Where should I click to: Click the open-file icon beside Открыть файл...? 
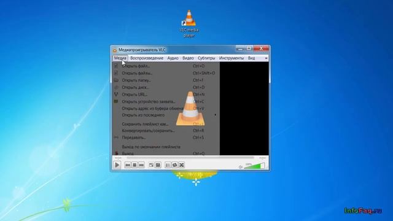click(x=116, y=66)
